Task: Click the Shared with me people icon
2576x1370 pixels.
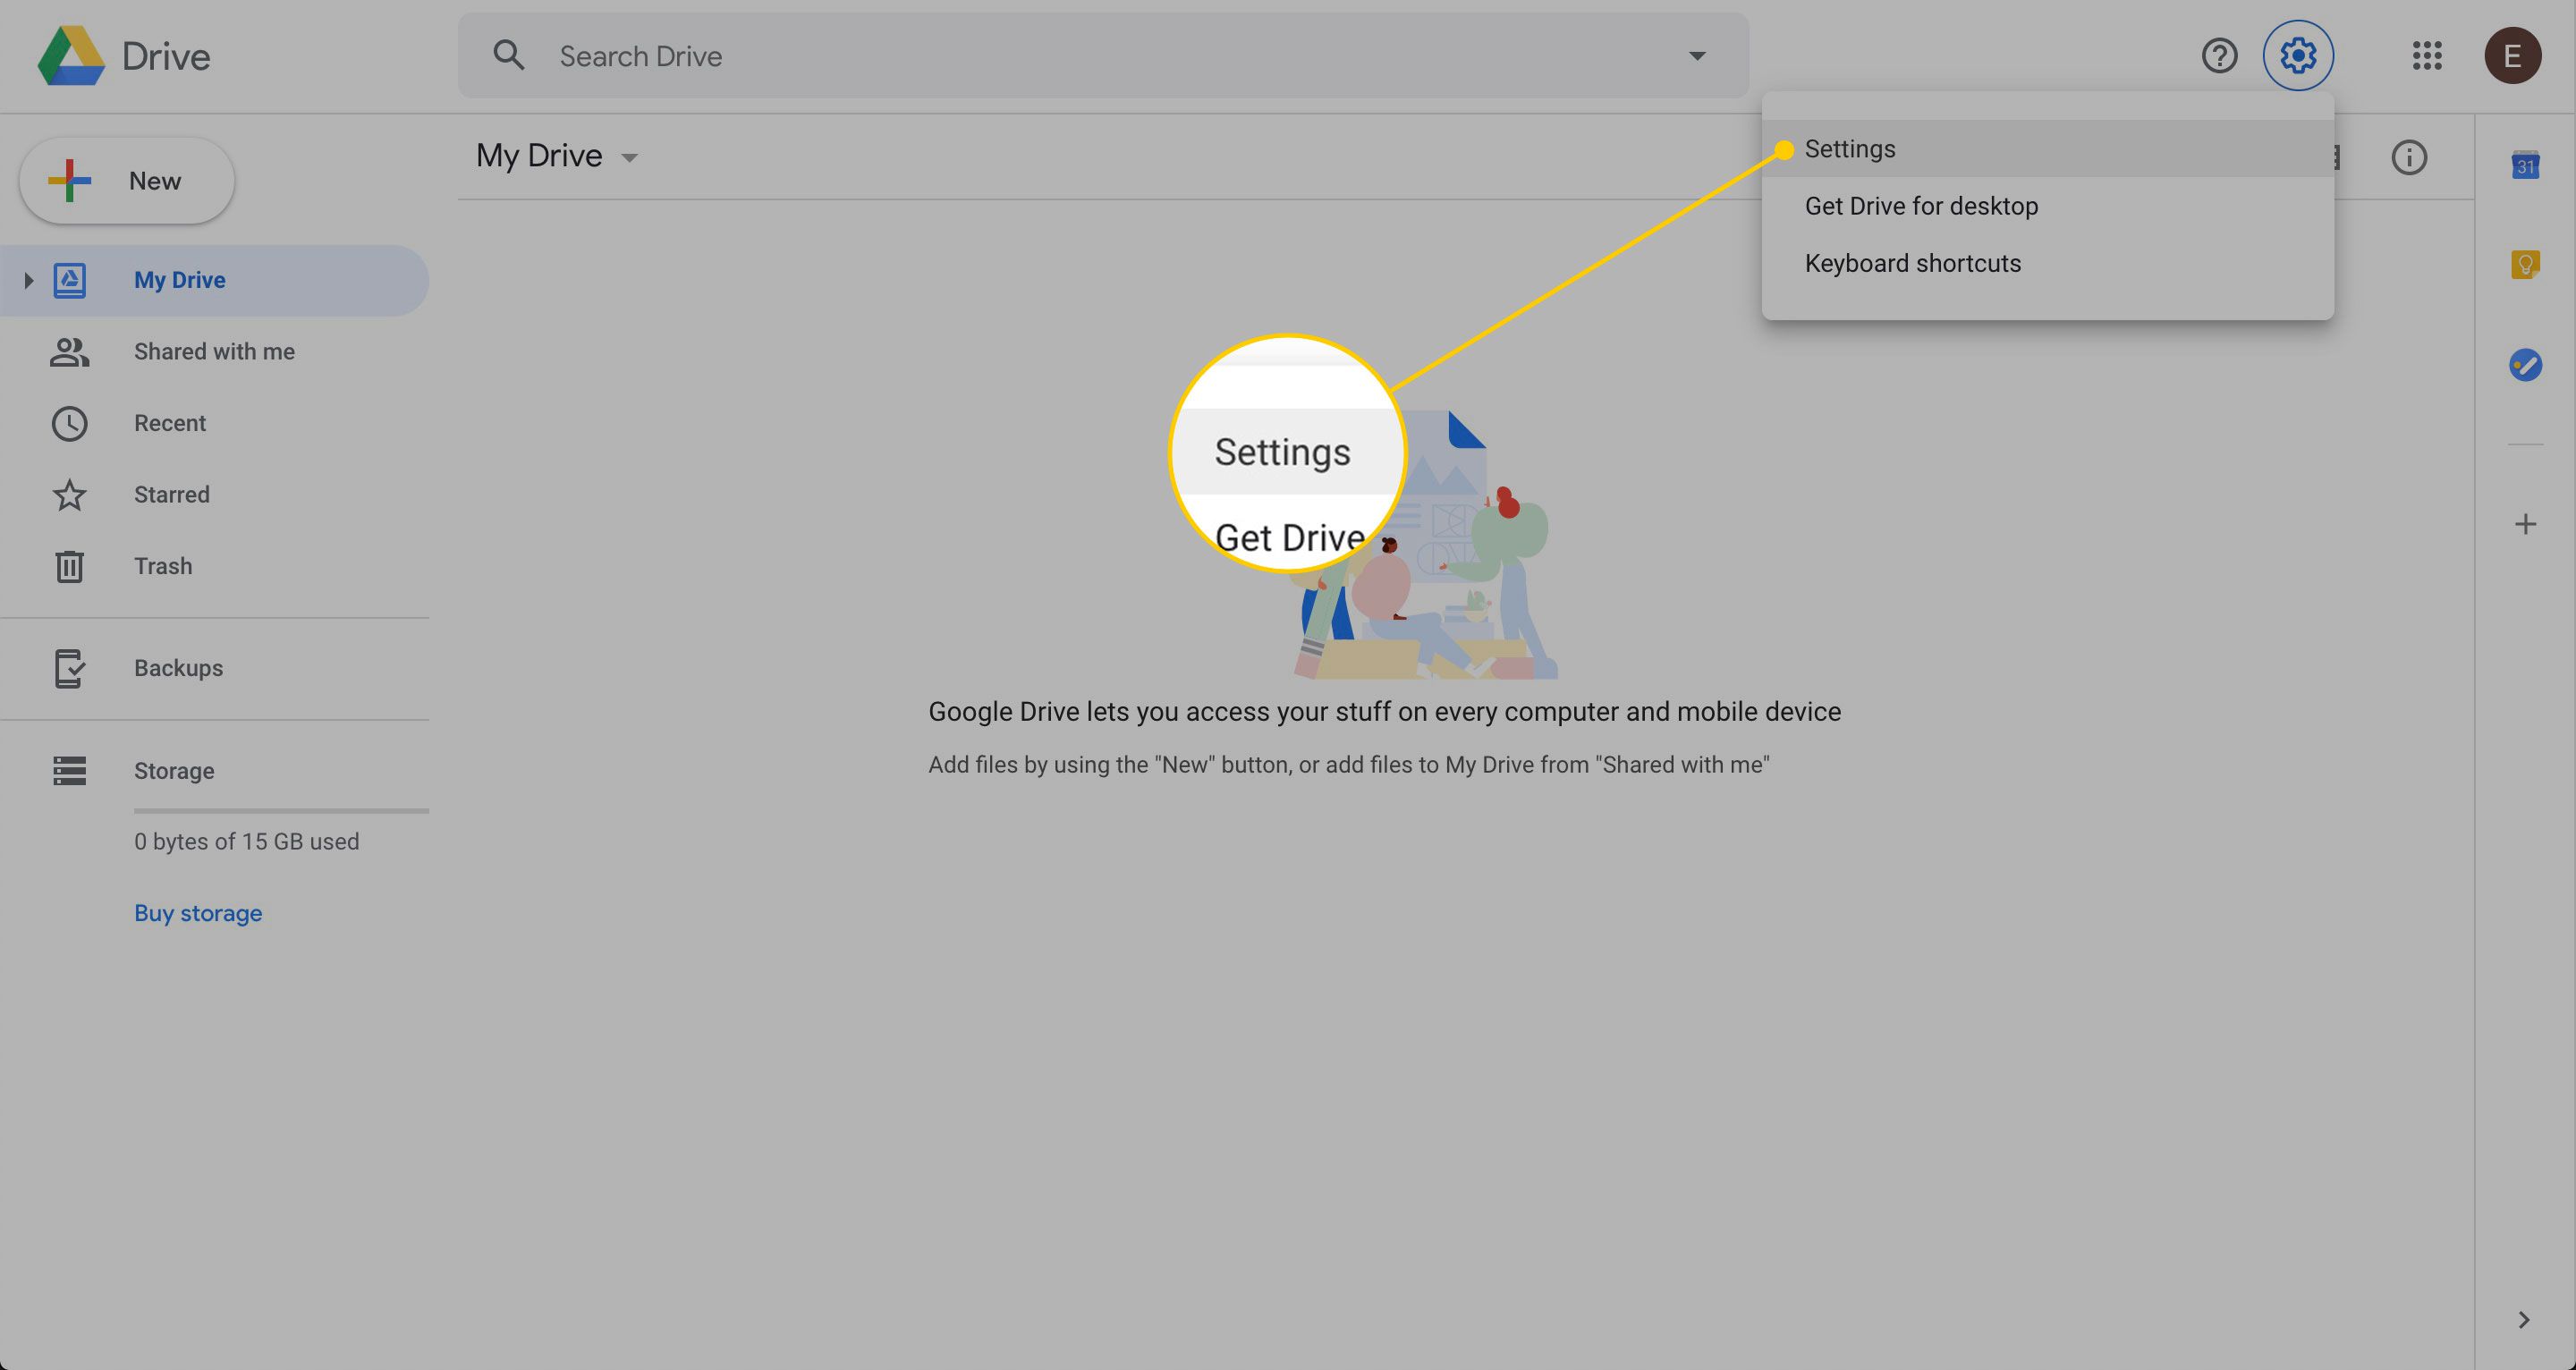Action: [x=69, y=352]
